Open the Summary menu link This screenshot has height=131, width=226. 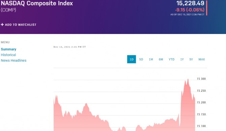coord(8,49)
